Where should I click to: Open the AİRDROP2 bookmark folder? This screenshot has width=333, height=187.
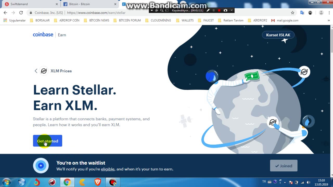pyautogui.click(x=258, y=20)
